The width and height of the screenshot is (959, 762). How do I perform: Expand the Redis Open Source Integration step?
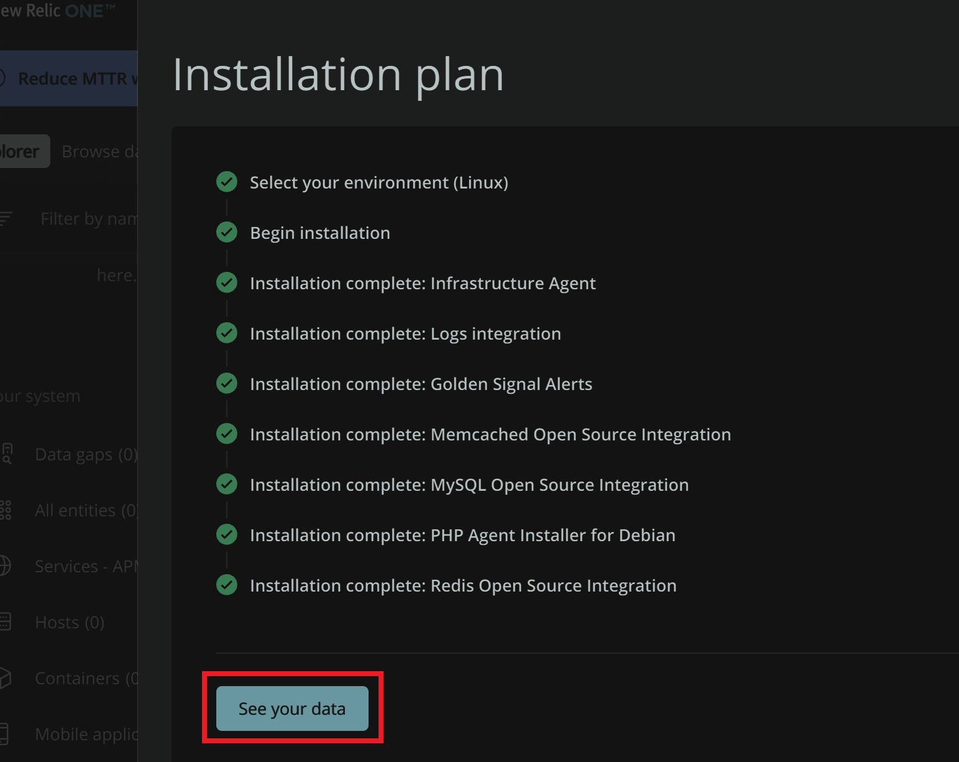462,585
